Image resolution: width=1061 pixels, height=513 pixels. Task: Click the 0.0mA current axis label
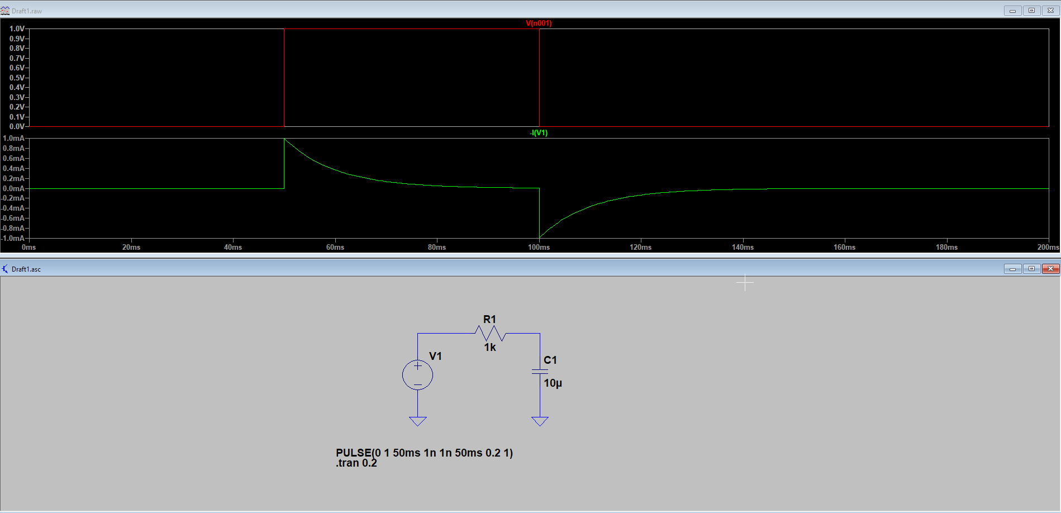coord(14,188)
